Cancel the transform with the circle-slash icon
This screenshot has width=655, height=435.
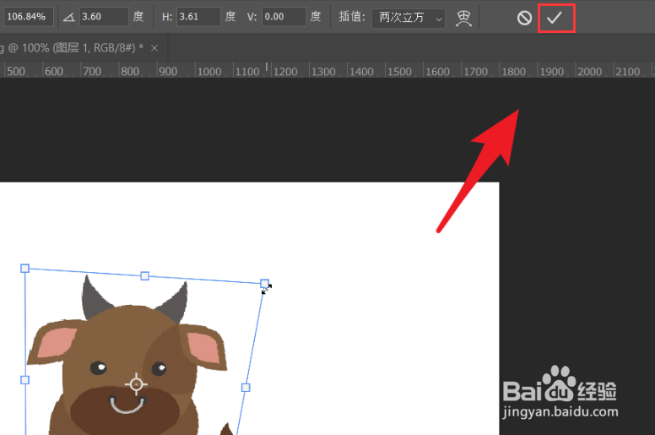pyautogui.click(x=524, y=18)
